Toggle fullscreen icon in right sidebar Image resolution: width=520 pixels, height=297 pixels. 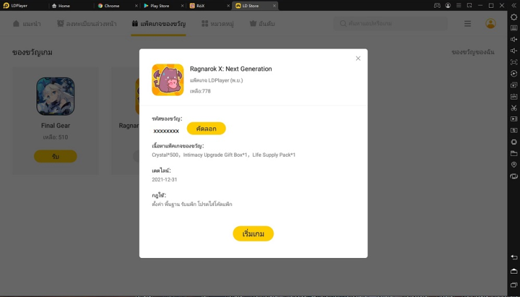coord(513,62)
